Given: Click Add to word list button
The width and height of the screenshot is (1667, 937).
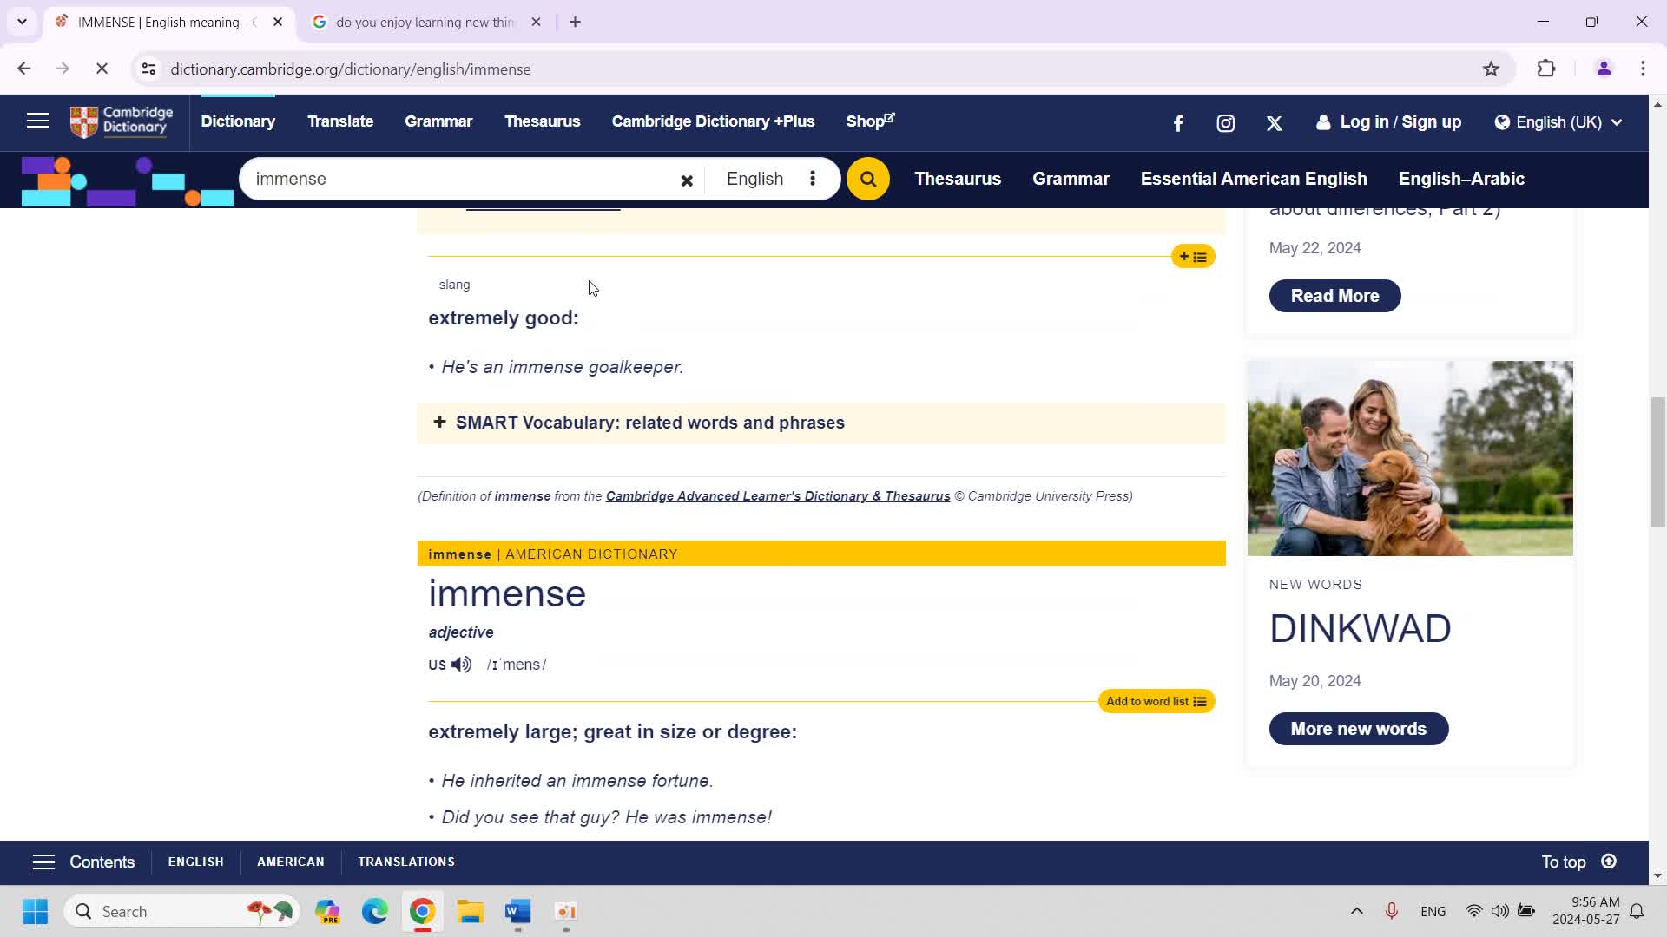Looking at the screenshot, I should click(x=1156, y=701).
